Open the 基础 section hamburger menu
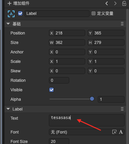Viewport: 129px width, 144px height. pos(122,24)
